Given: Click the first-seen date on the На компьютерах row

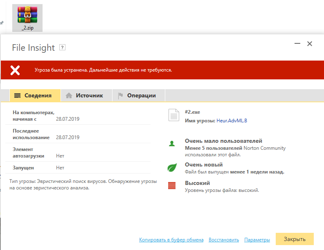Looking at the screenshot, I should 67,119.
